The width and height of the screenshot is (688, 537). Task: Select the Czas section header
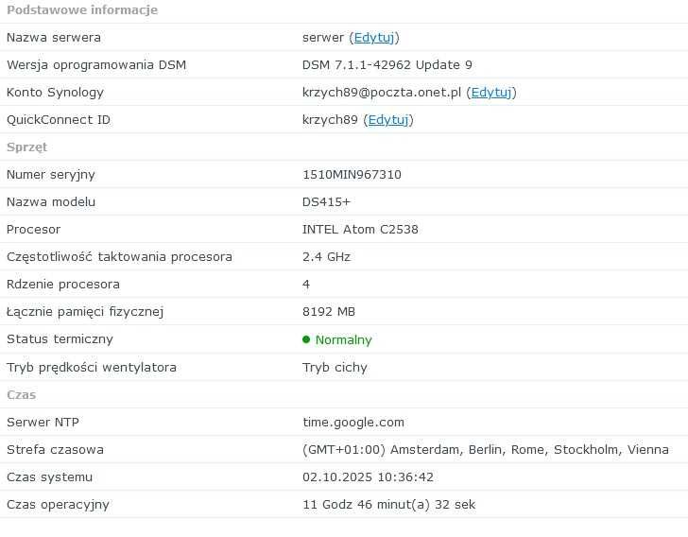[21, 394]
